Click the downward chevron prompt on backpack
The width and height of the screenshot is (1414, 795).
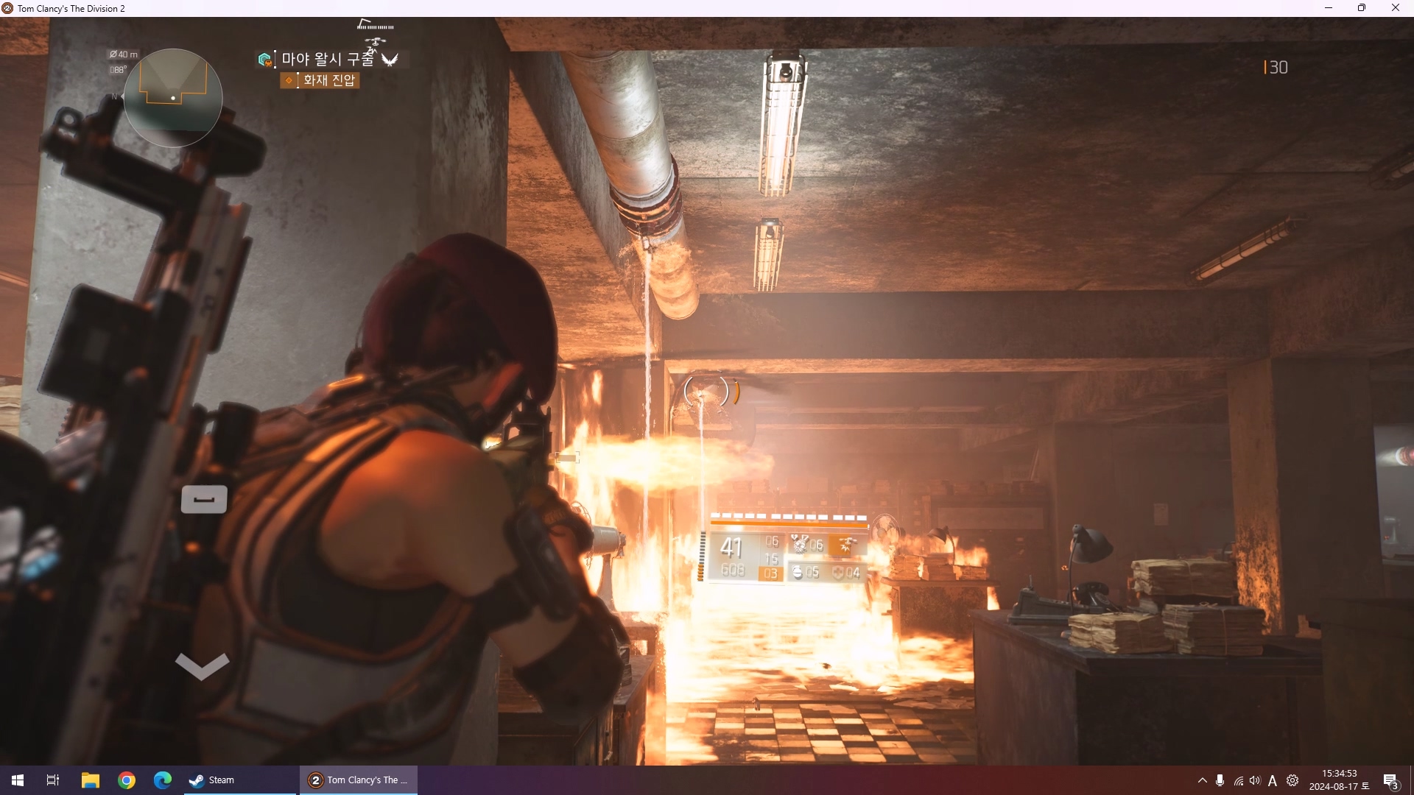coord(202,665)
